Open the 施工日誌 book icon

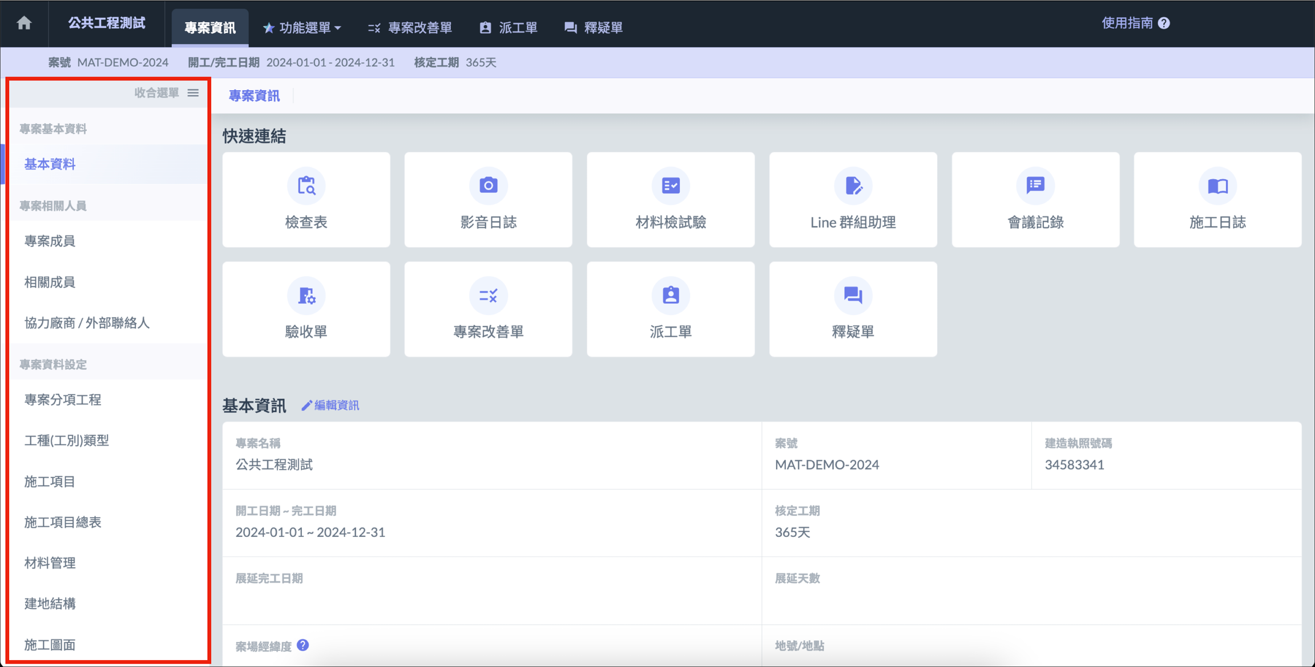tap(1217, 185)
